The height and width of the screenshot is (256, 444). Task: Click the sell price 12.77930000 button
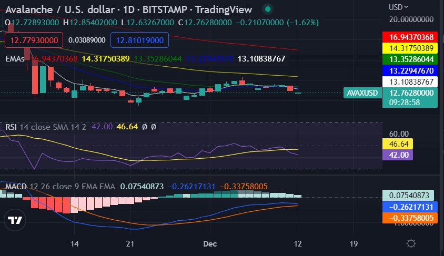pos(34,40)
